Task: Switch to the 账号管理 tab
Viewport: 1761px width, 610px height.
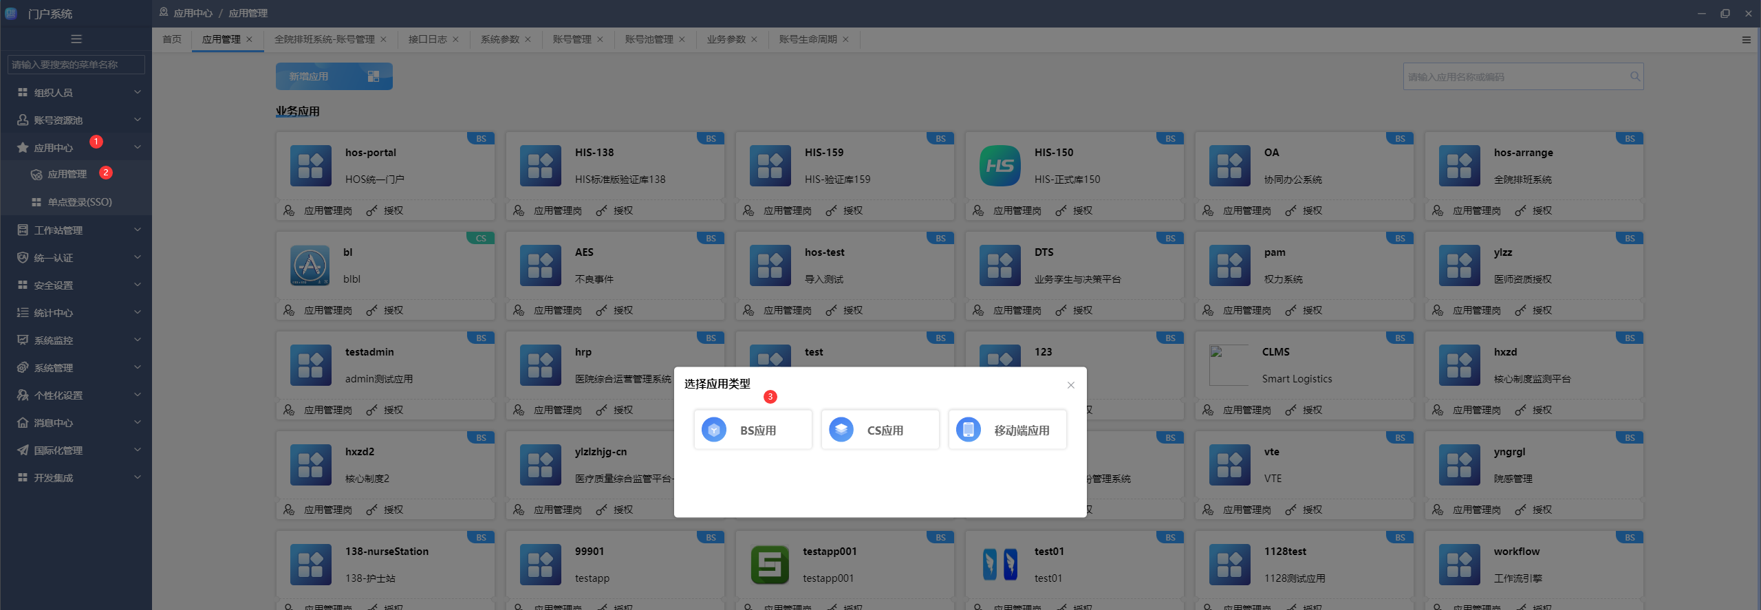Action: pos(572,39)
